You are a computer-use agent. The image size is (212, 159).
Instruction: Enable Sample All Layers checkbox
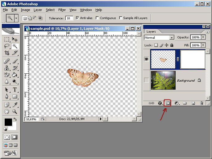pyautogui.click(x=121, y=18)
